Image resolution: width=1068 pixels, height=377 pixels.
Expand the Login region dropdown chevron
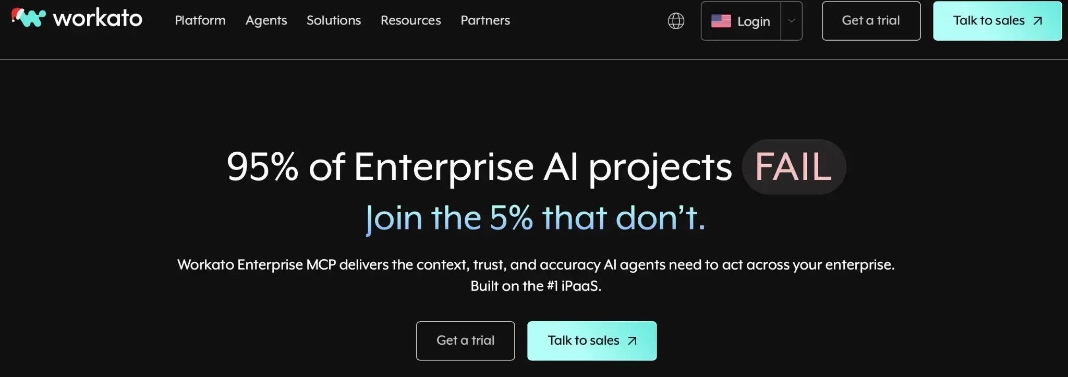click(791, 21)
